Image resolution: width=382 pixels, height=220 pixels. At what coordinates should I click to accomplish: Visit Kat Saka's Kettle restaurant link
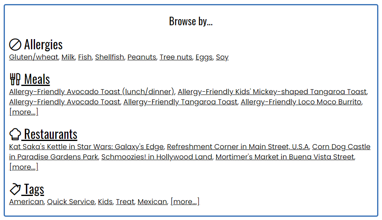click(86, 147)
